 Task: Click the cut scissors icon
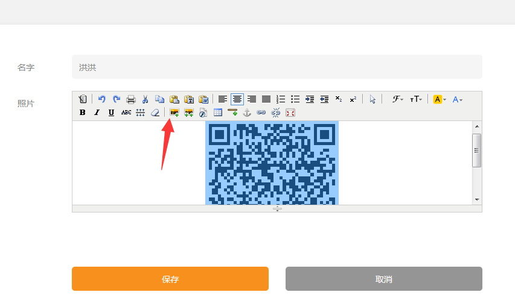[146, 99]
